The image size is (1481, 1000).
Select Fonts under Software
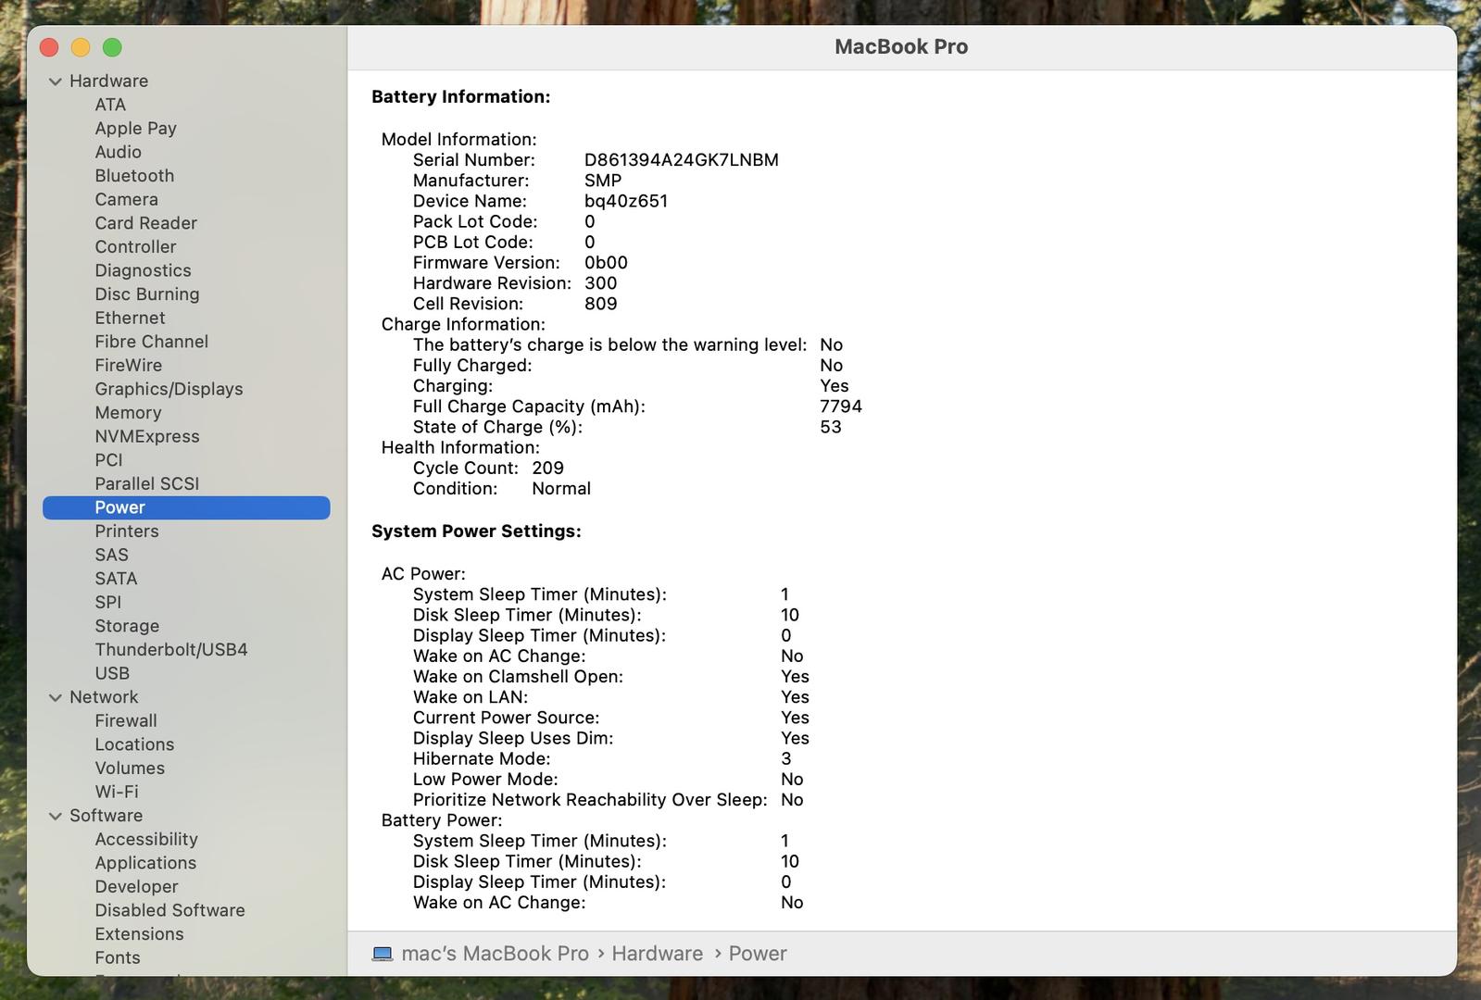[118, 958]
